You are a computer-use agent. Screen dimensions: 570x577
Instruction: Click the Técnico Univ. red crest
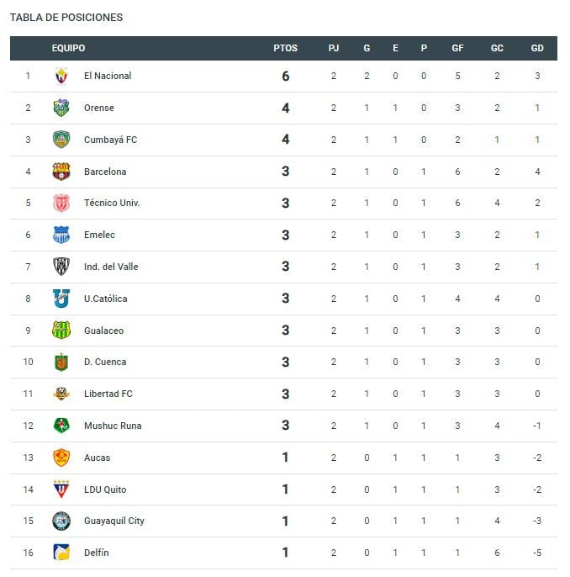click(61, 204)
